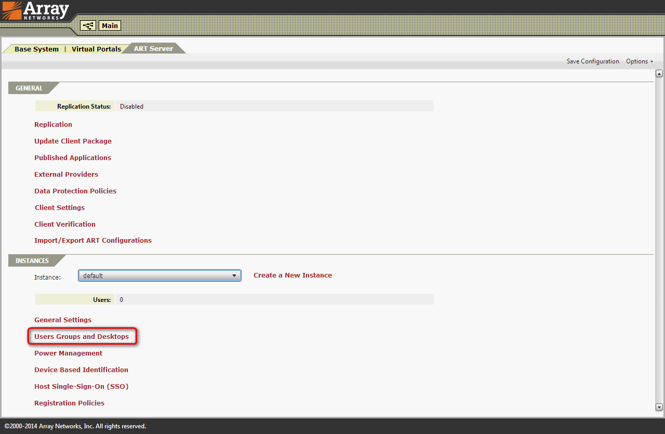This screenshot has height=434, width=665.
Task: Click the Users count value 0
Action: click(x=122, y=300)
